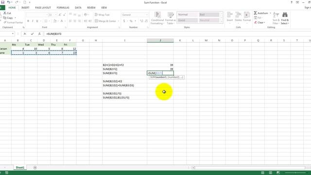Open the INSERT ribbon tab
This screenshot has width=311, height=175.
(25, 8)
